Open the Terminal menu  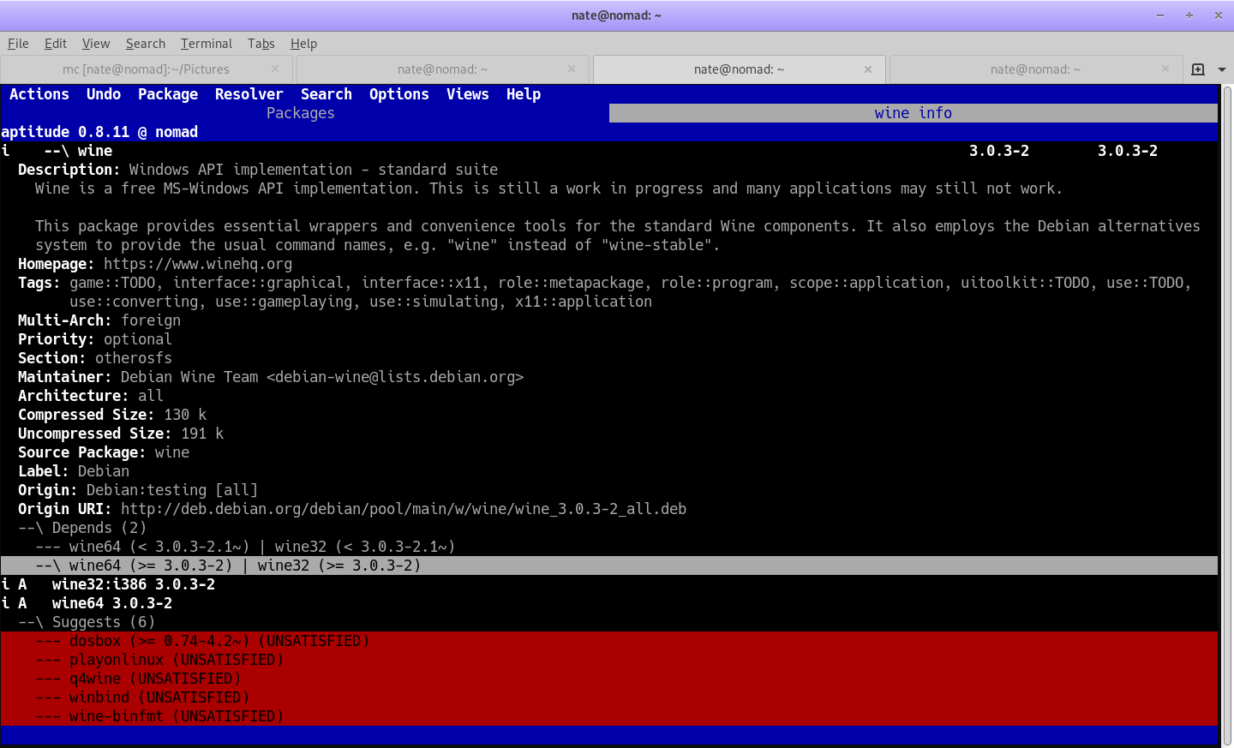206,44
